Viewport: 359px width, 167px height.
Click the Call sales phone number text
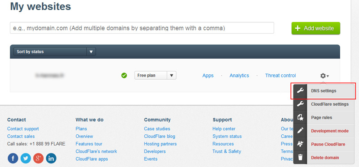click(x=36, y=144)
